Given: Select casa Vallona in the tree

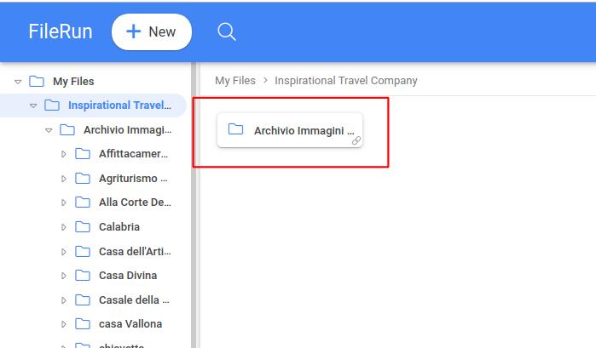Looking at the screenshot, I should coord(130,324).
